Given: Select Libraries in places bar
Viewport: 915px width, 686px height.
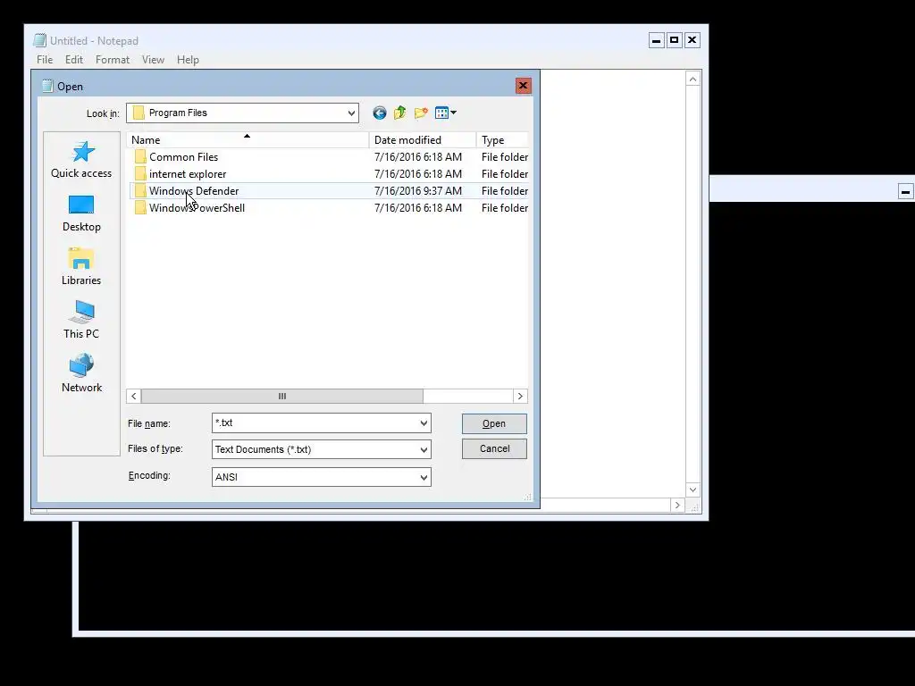Looking at the screenshot, I should pos(81,267).
